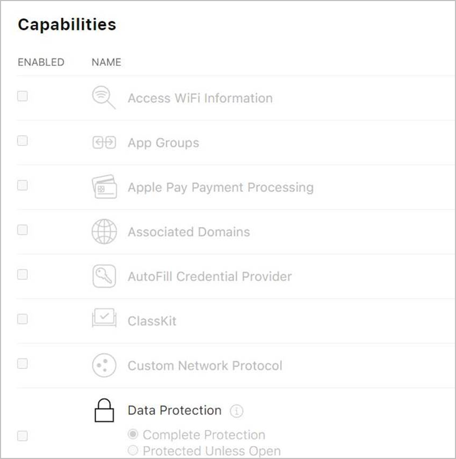This screenshot has height=459, width=456.
Task: Click the Custom Network Protocol dotted circle icon
Action: 104,365
